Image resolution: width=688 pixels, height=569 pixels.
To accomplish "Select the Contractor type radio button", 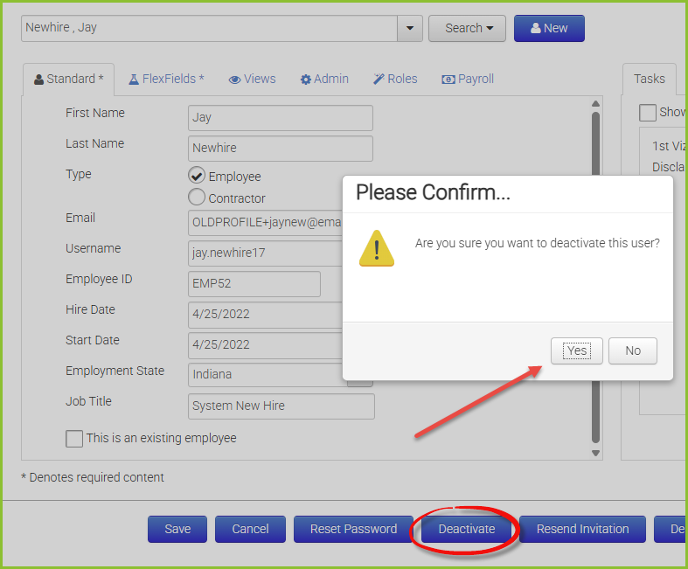I will tap(197, 197).
